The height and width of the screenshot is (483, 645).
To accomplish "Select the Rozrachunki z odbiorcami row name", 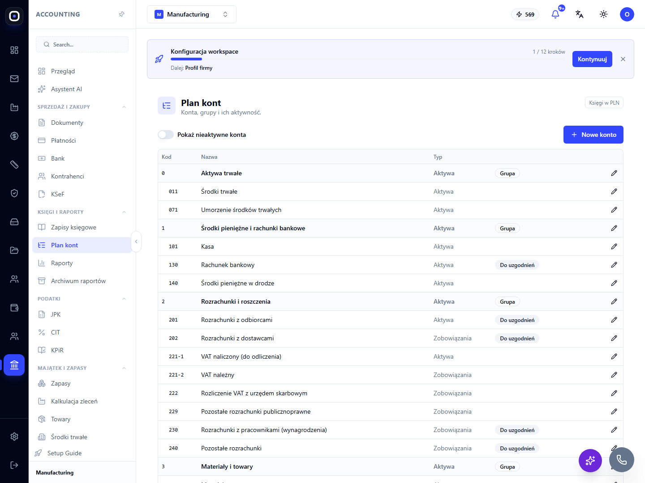I will 237,320.
